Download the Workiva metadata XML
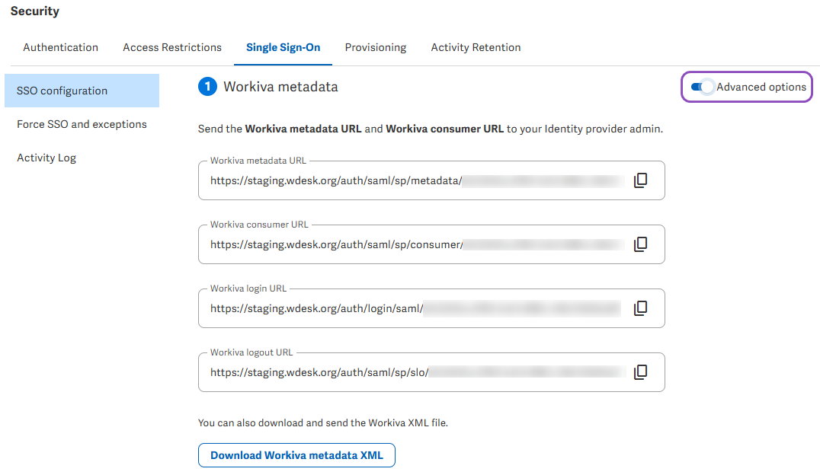 pyautogui.click(x=296, y=455)
